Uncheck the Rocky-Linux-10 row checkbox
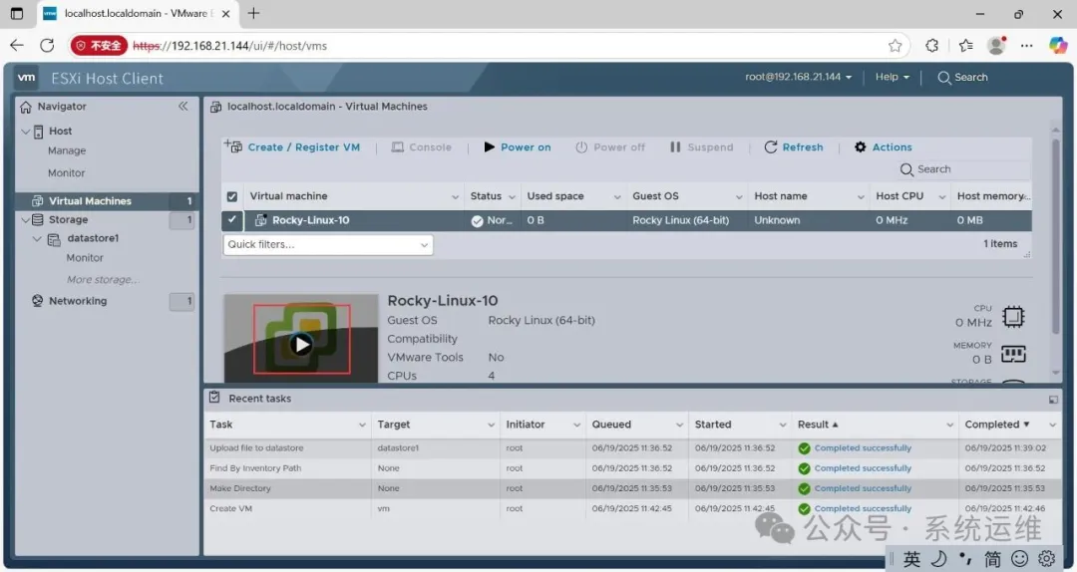This screenshot has height=572, width=1077. (x=232, y=220)
